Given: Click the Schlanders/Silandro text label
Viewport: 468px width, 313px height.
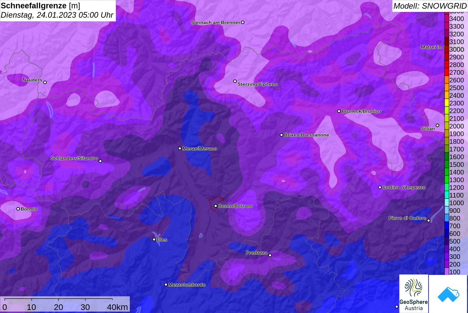Looking at the screenshot, I should (x=74, y=158).
